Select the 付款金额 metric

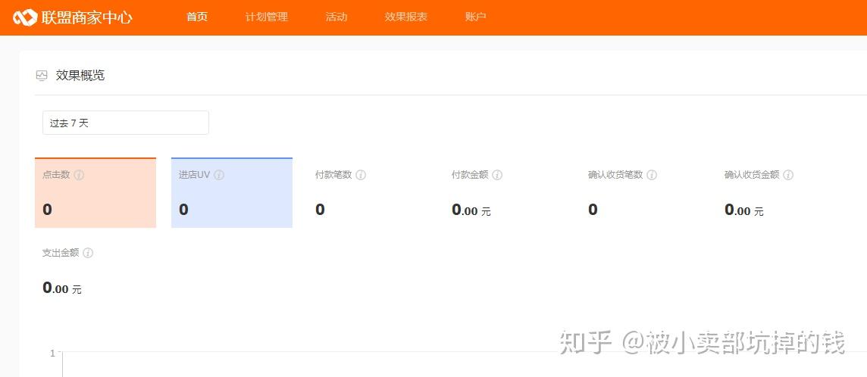tap(504, 192)
